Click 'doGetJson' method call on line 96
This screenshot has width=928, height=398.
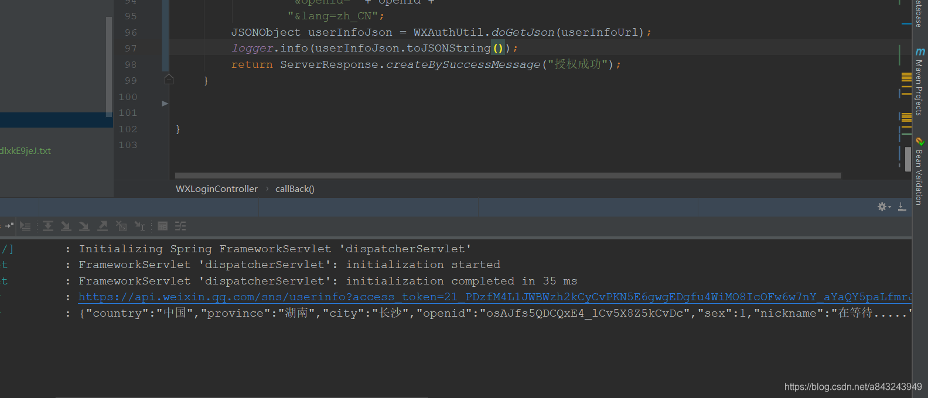[x=523, y=32]
